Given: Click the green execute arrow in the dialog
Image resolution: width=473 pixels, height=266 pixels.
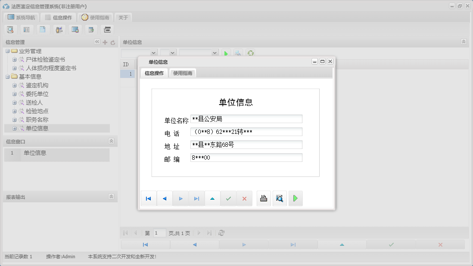Looking at the screenshot, I should point(295,198).
